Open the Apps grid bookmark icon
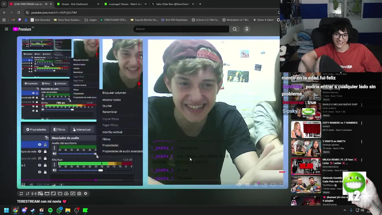 point(4,20)
